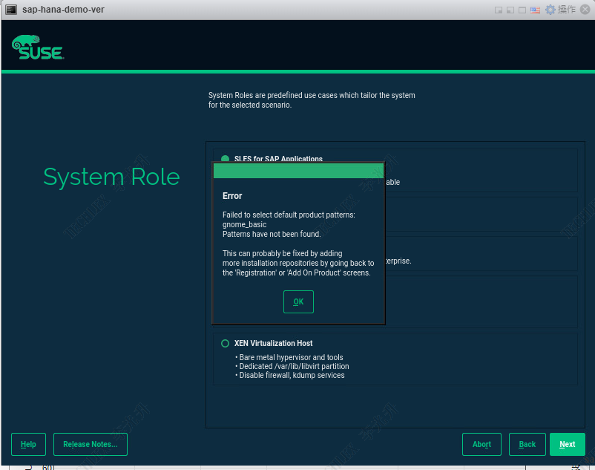
Task: Open the gear 操作 actions menu
Action: tap(560, 10)
